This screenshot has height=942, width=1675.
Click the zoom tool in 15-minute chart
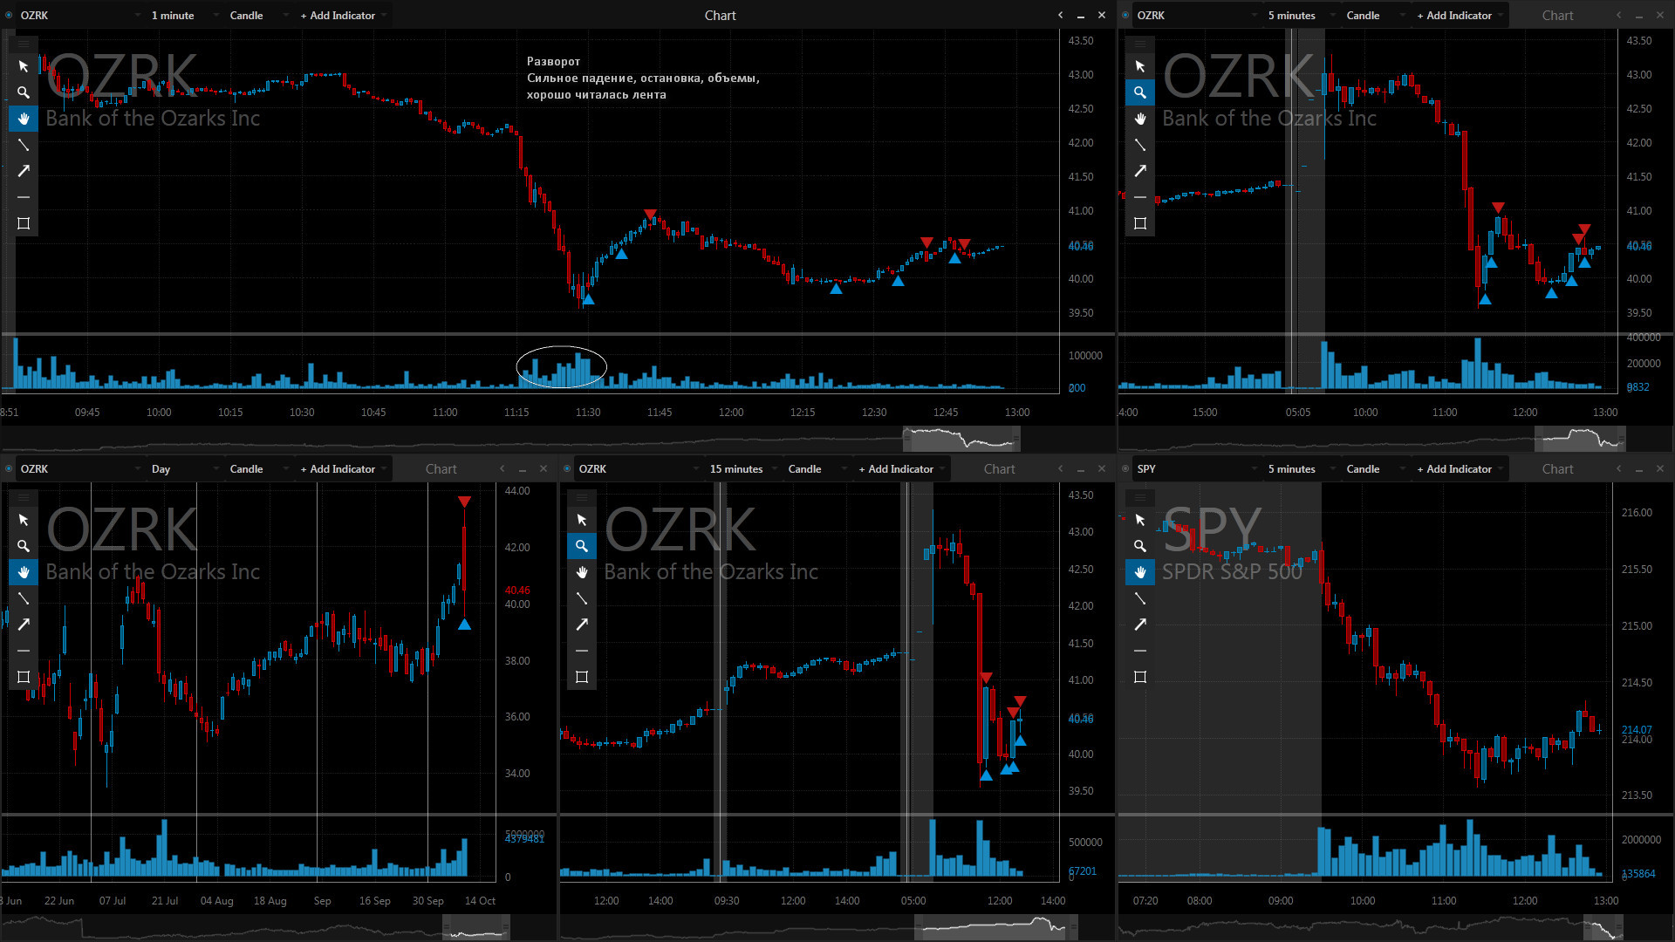(x=582, y=546)
